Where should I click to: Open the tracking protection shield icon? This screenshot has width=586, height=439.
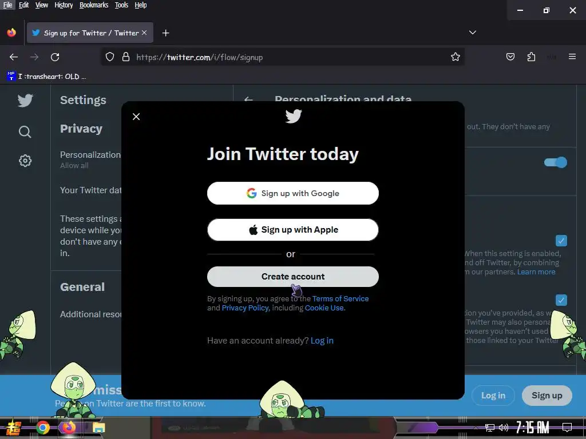coord(109,57)
